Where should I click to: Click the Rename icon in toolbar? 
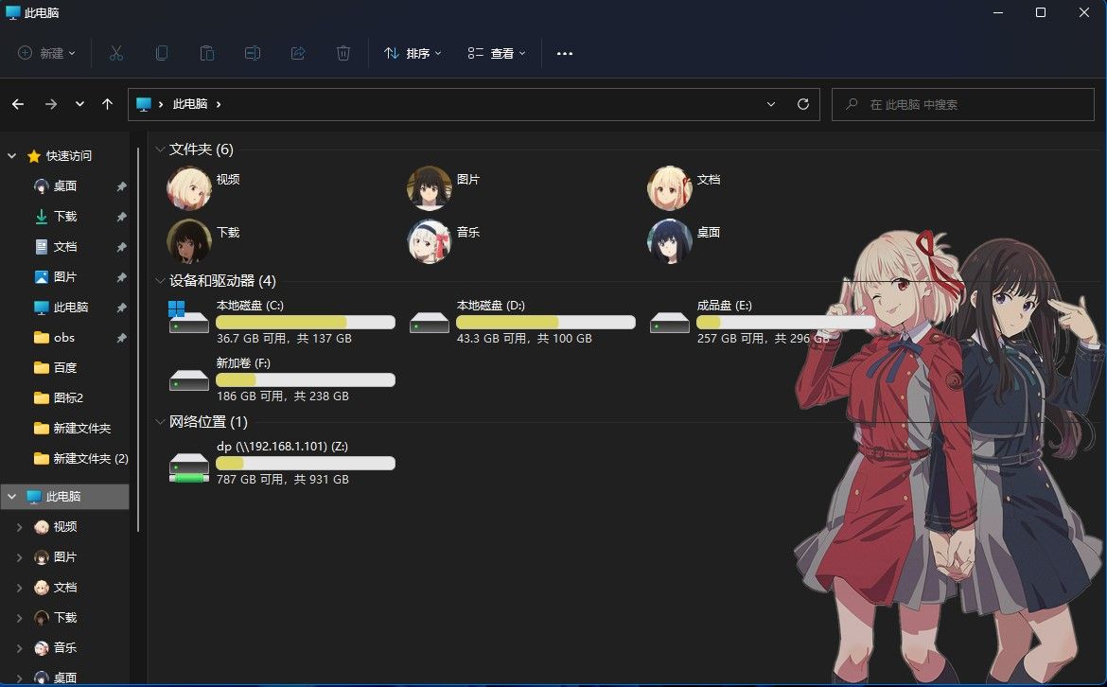point(252,53)
